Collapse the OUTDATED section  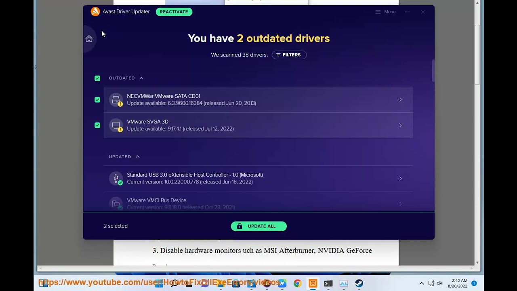click(x=141, y=78)
